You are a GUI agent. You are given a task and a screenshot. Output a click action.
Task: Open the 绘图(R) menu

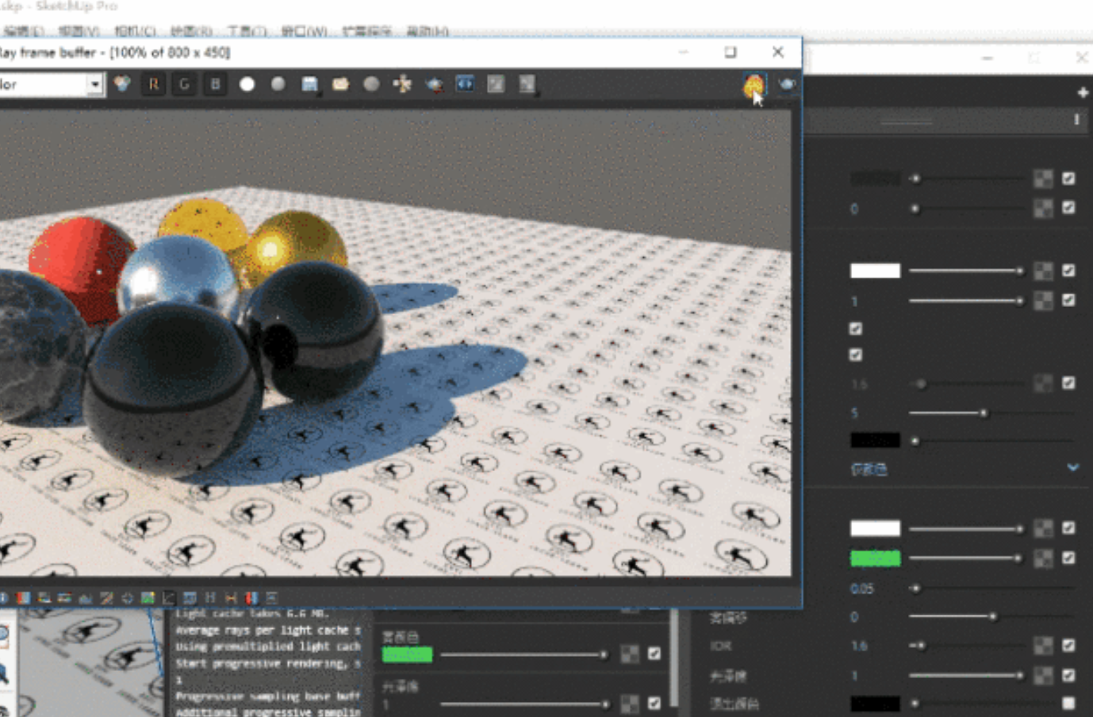[x=191, y=31]
